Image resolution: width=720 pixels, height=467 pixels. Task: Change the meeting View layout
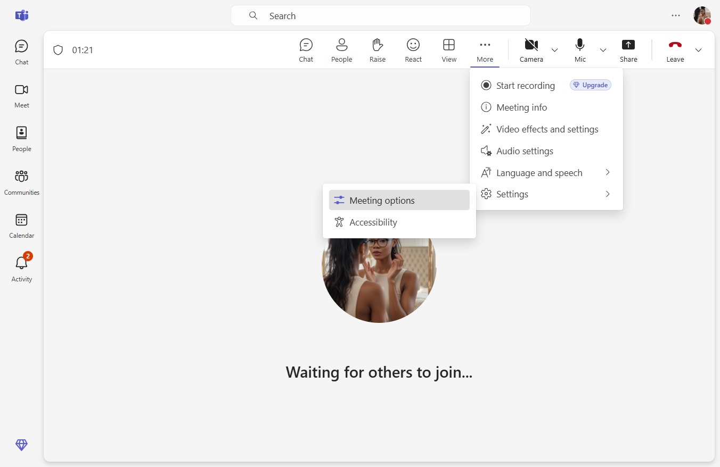449,51
